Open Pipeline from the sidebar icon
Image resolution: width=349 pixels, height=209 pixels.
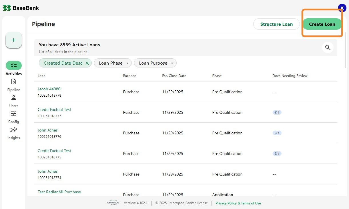[14, 82]
